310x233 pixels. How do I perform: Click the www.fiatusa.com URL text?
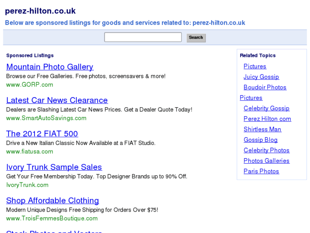(x=30, y=151)
